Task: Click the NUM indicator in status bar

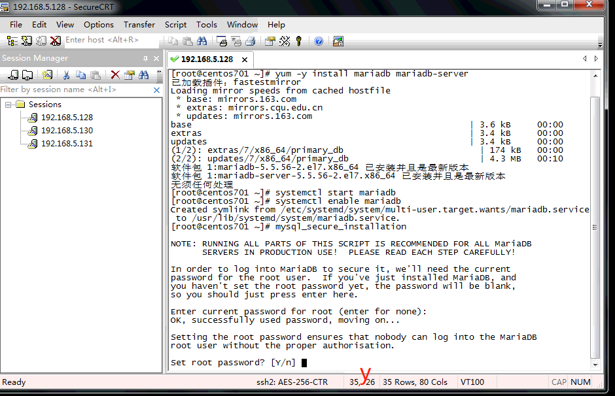Action: (x=580, y=382)
